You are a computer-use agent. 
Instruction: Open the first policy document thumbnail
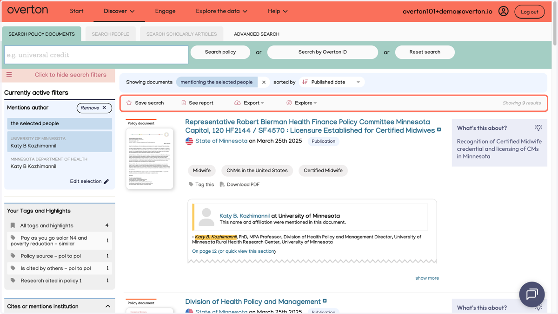(150, 158)
